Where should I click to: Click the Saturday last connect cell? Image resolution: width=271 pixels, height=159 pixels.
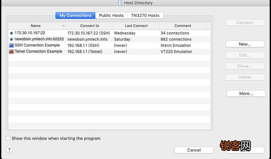click(122, 39)
